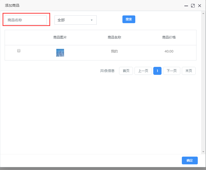Select page number 1
This screenshot has width=206, height=170.
157,71
